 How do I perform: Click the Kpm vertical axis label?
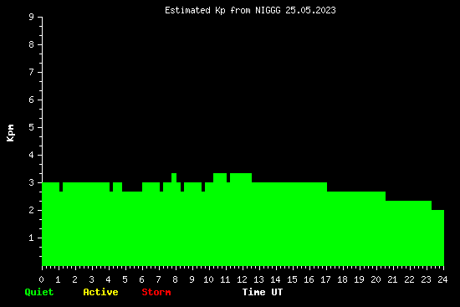(10, 133)
